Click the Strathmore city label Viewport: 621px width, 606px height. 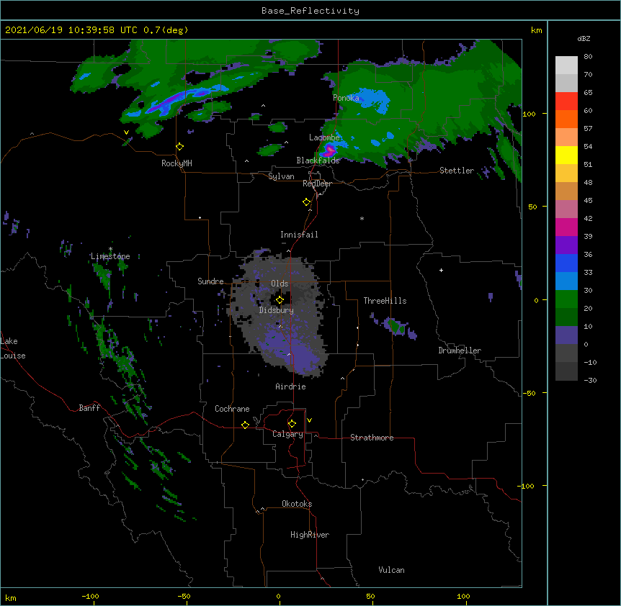372,438
